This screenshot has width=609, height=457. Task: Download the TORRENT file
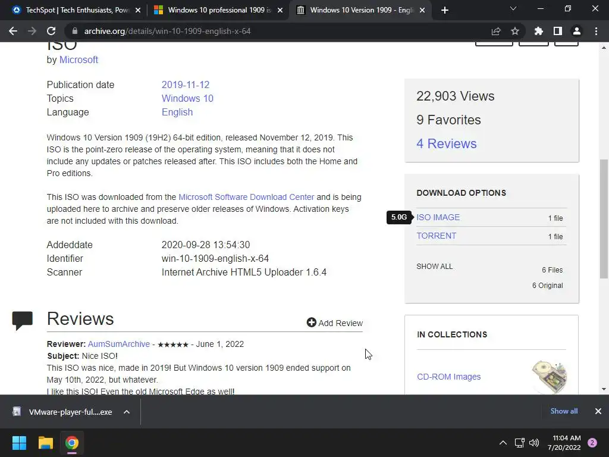pos(436,236)
